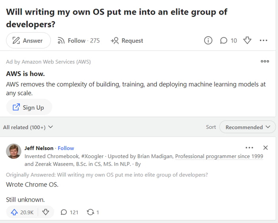The width and height of the screenshot is (278, 223).
Task: Click the Sign Up ad button
Action: coord(29,107)
